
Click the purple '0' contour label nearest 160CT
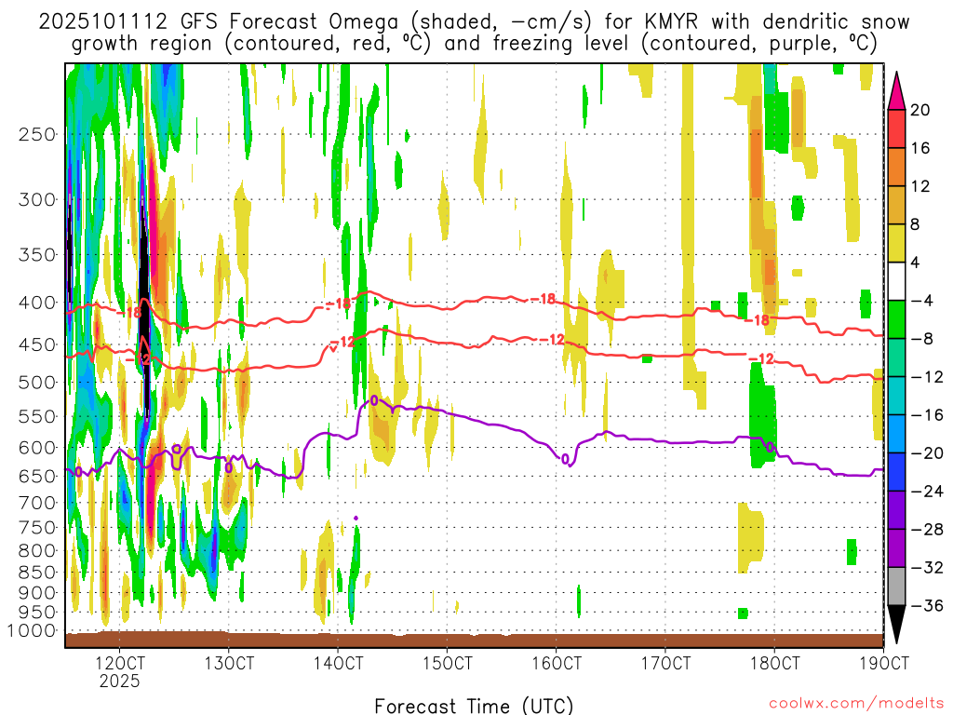point(565,459)
